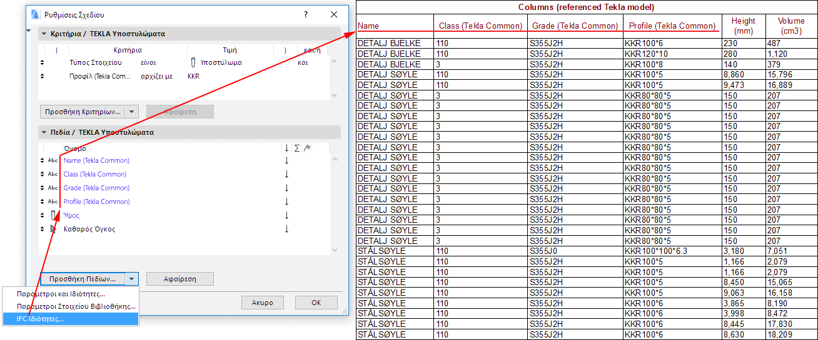
Task: Click the sum Σ column header
Action: click(x=297, y=148)
